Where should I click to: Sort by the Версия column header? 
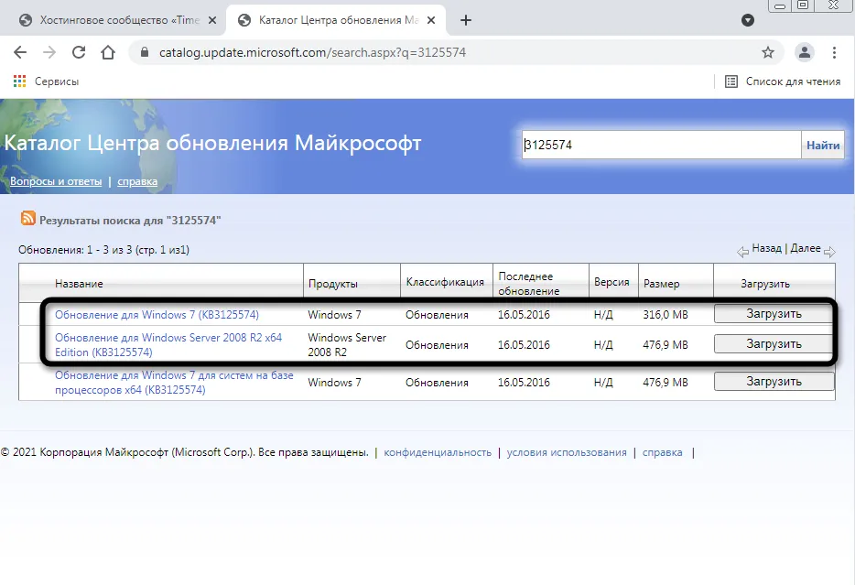(x=611, y=282)
